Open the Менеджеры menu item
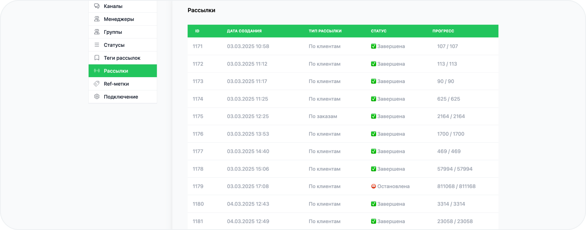The width and height of the screenshot is (586, 230). click(x=123, y=19)
